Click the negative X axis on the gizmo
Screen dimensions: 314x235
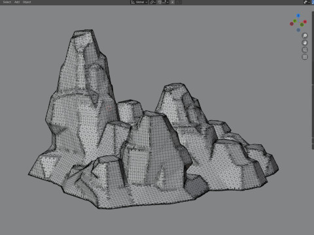coord(292,23)
